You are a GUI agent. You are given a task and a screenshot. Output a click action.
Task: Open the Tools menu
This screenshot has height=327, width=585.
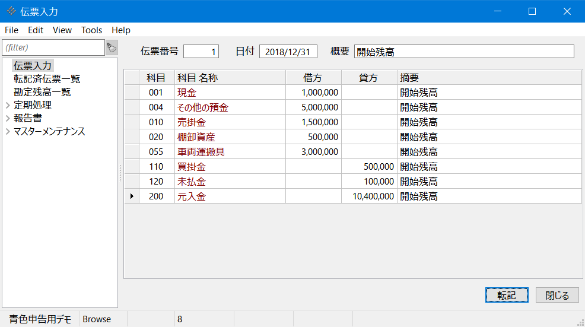(x=91, y=30)
